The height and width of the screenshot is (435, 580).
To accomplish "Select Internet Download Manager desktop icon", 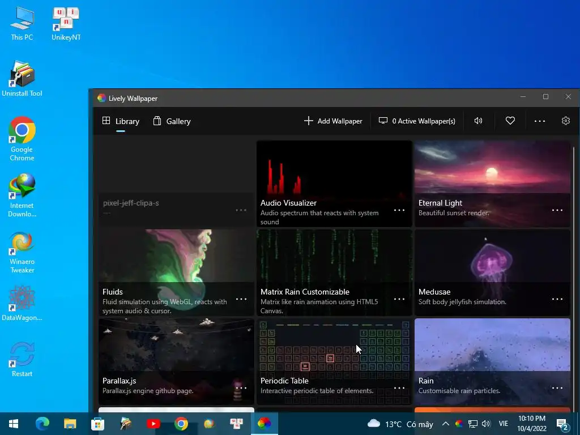I will pyautogui.click(x=22, y=195).
